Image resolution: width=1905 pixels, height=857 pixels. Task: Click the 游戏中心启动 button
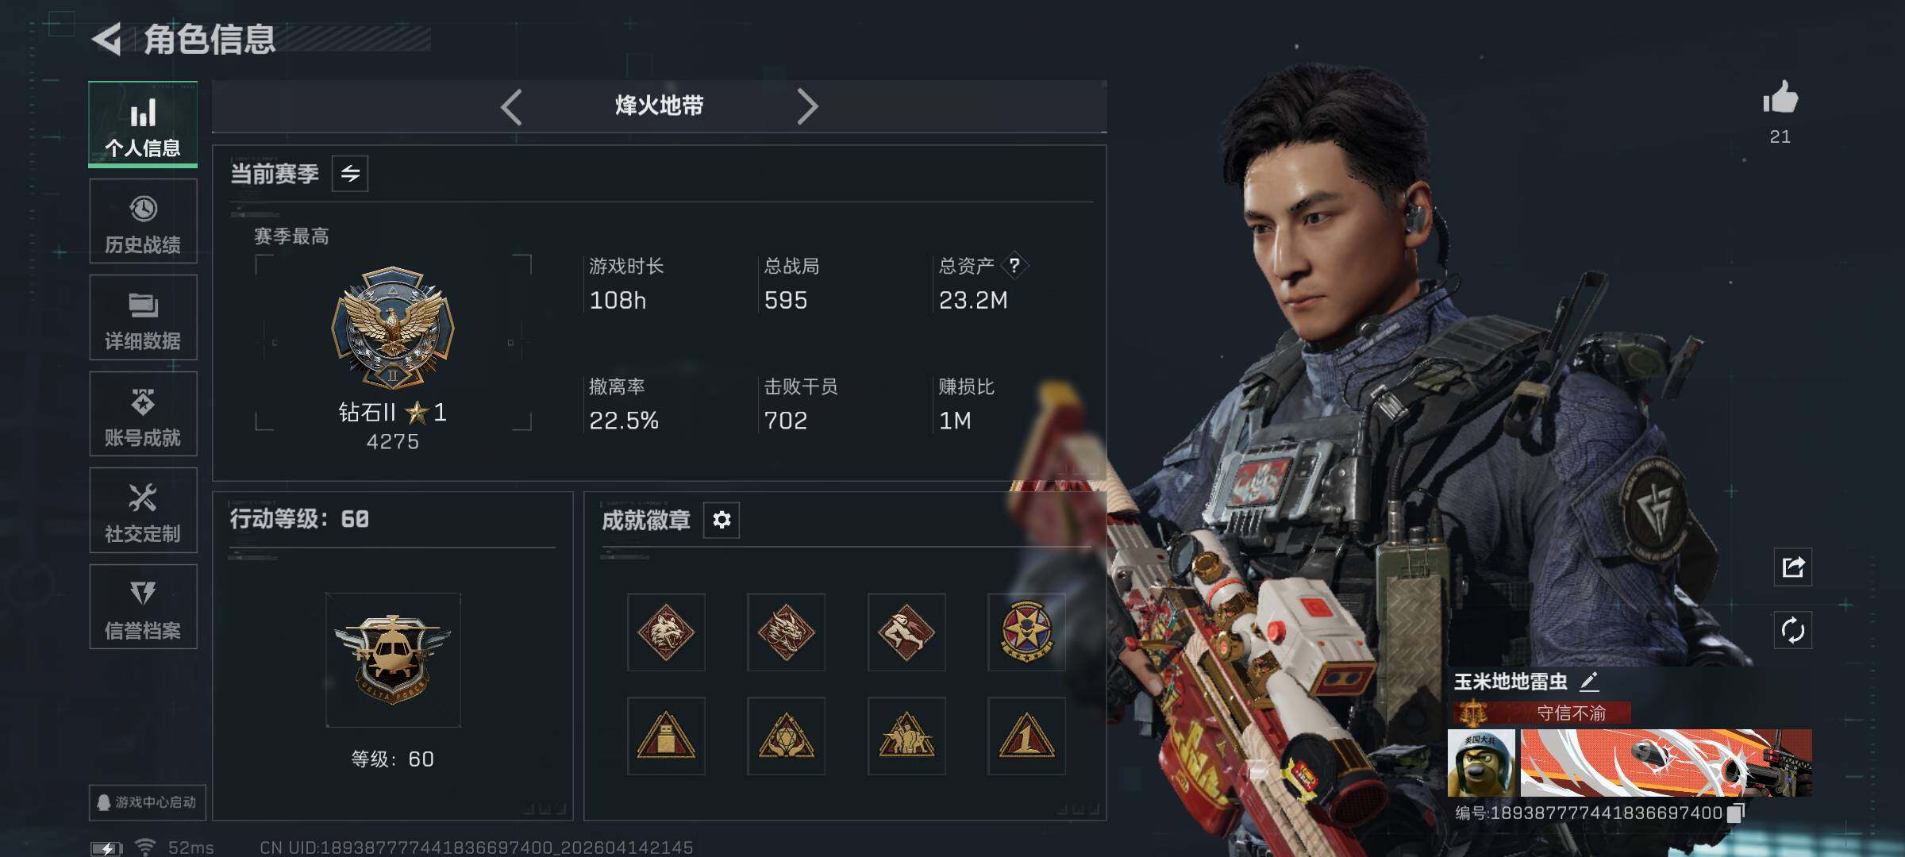coord(148,802)
